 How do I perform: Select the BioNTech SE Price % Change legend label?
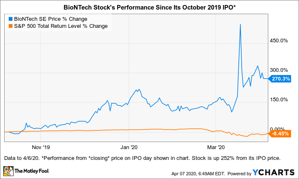50,19
